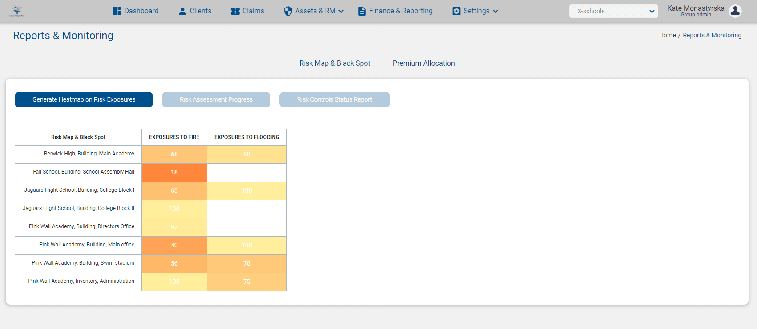Select the Risk Map & Black Spot tab
757x329 pixels.
tap(334, 63)
